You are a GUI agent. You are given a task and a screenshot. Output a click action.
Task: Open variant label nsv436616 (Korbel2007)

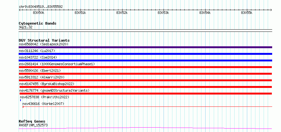click(43, 104)
